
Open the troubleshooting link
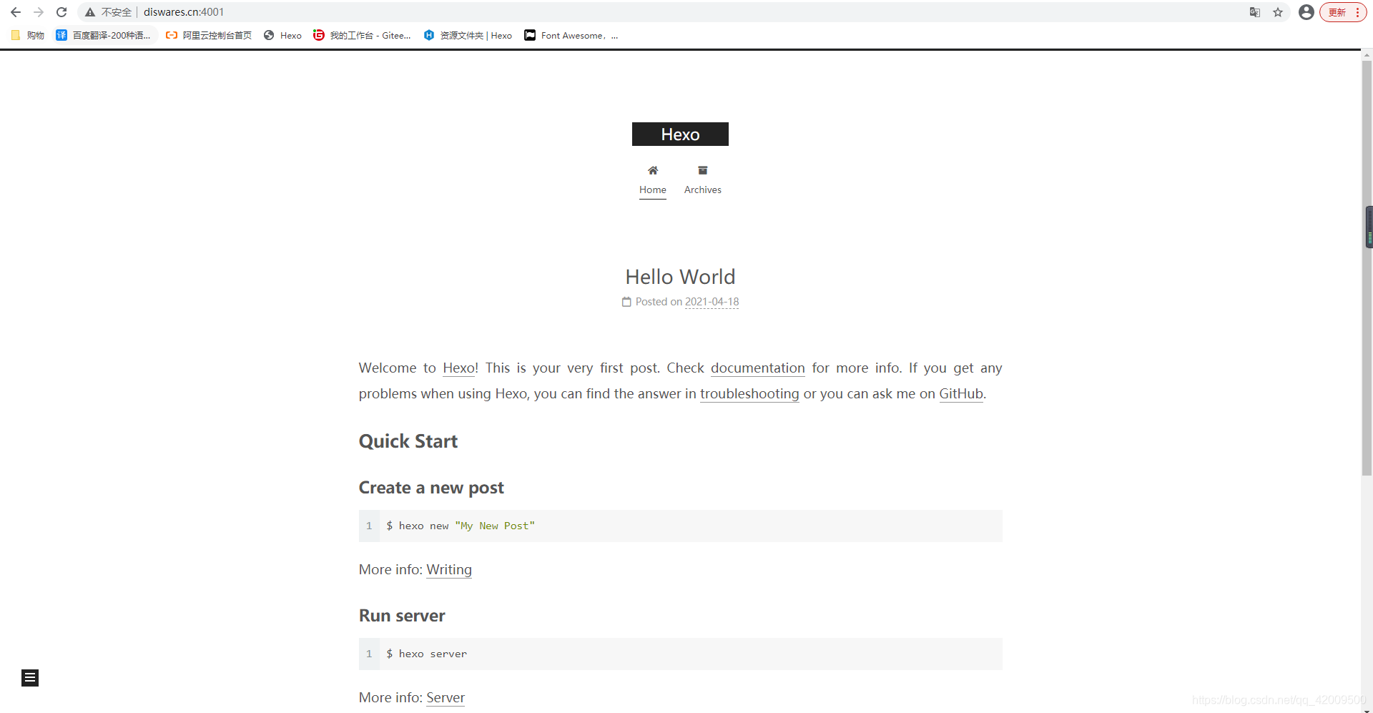[749, 393]
